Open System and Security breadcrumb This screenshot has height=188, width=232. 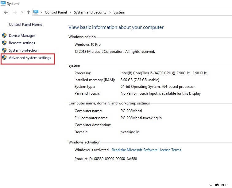click(90, 12)
